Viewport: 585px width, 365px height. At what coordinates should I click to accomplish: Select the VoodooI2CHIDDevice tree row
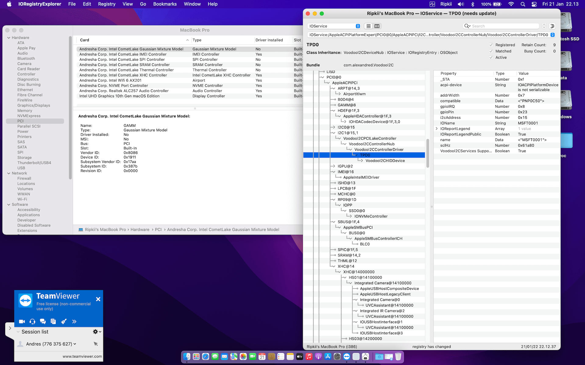tap(364, 161)
